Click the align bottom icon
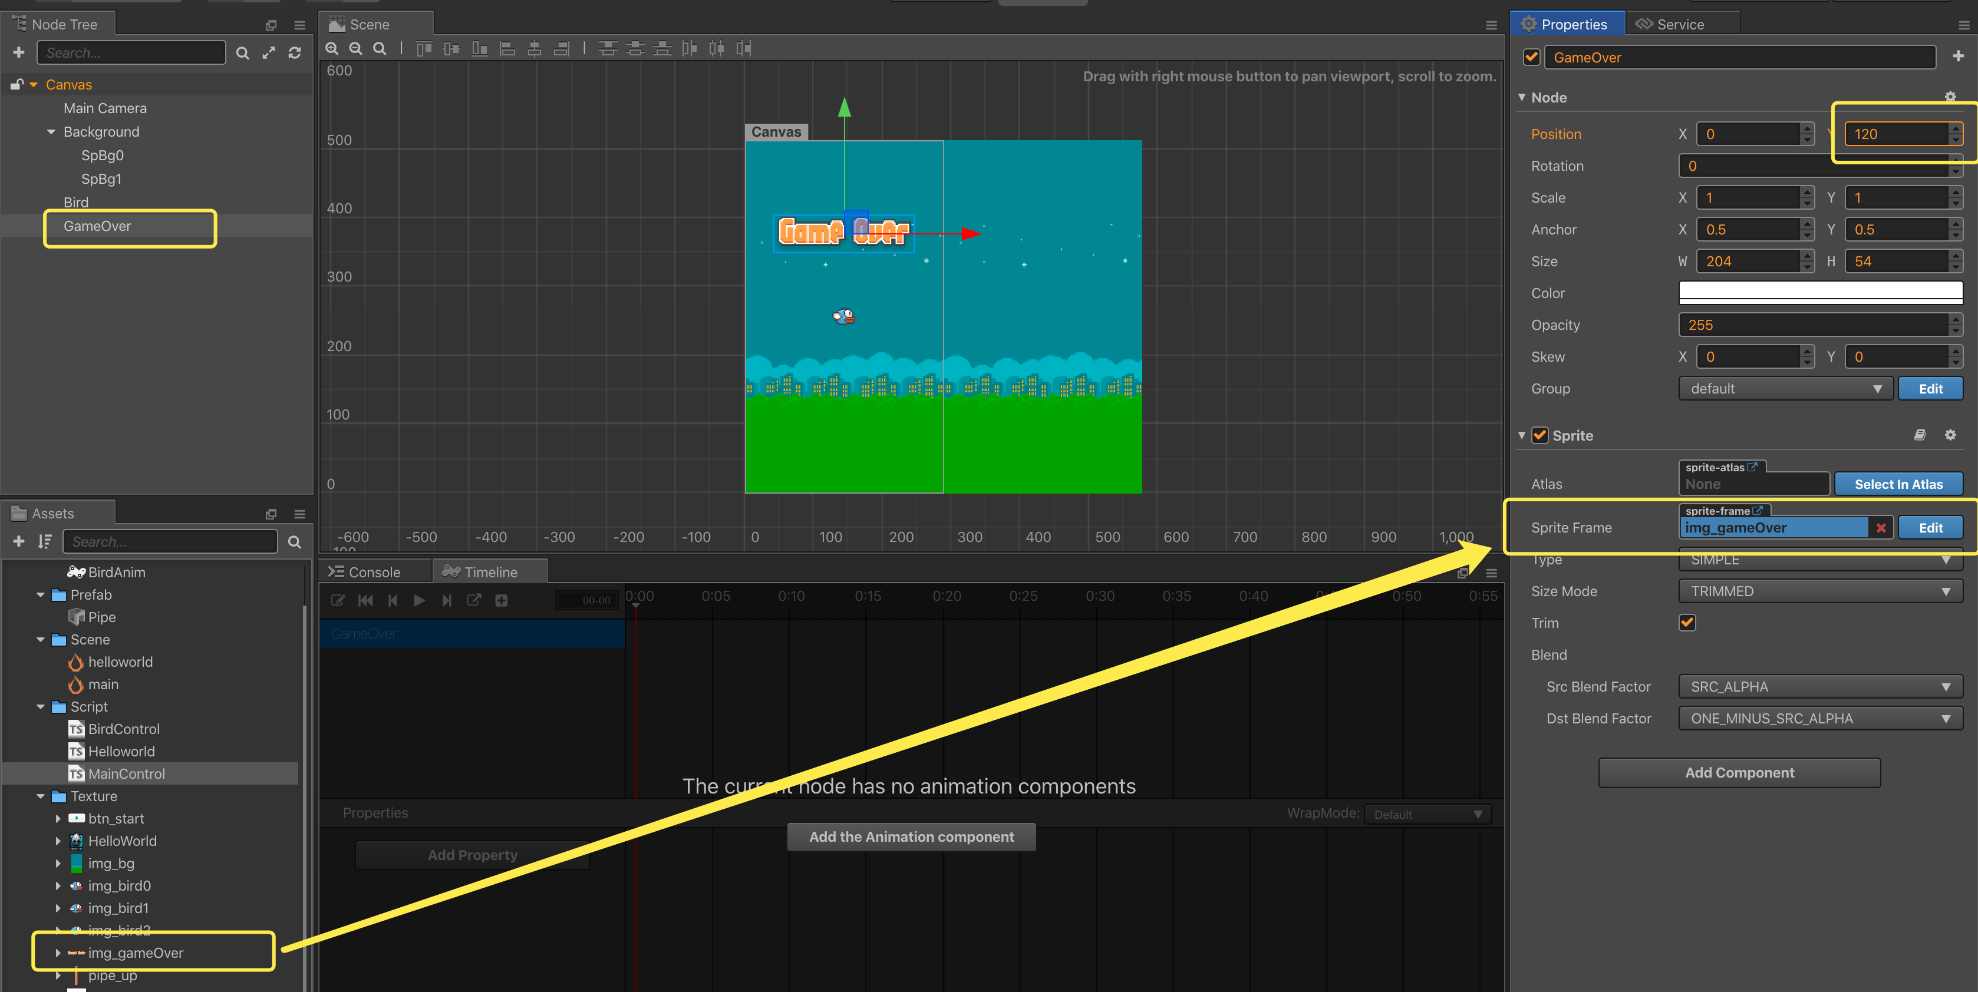 [479, 49]
